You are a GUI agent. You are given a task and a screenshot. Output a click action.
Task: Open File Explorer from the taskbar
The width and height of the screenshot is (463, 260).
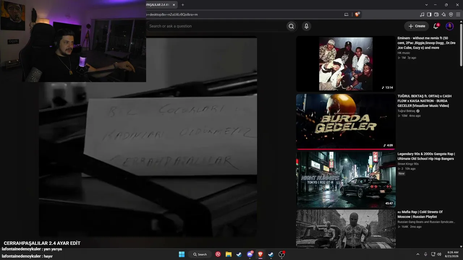pos(229,254)
